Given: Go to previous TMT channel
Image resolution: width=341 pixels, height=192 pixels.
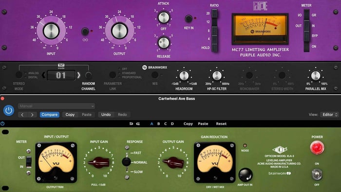Looking at the screenshot, I should pyautogui.click(x=43, y=75).
